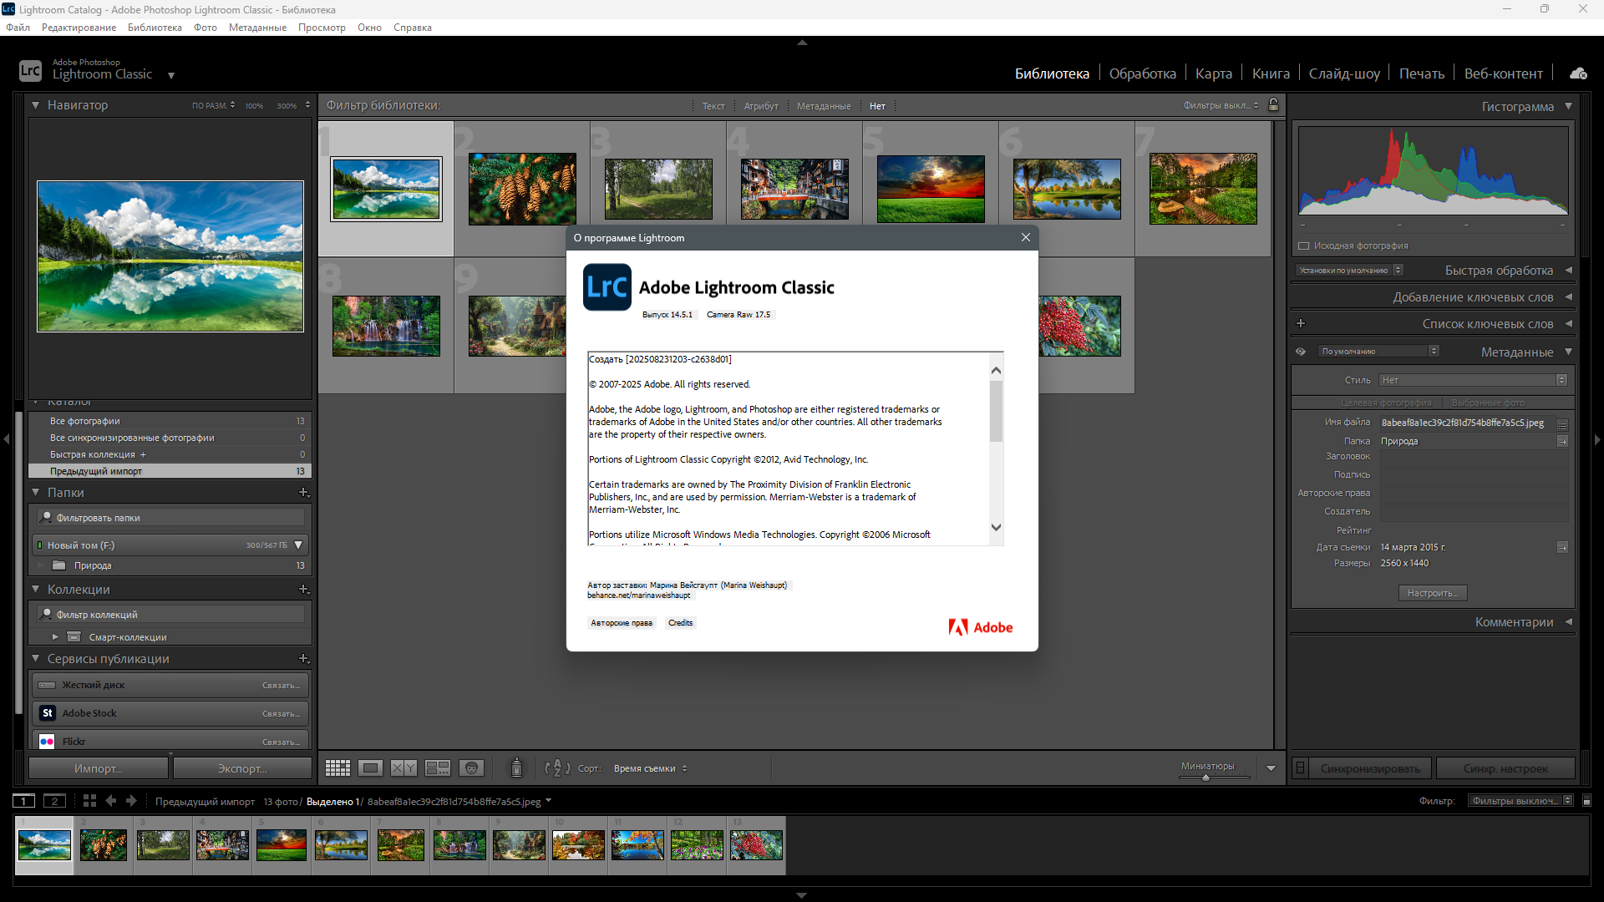
Task: Add new collection with Коллекции plus icon
Action: [x=304, y=590]
